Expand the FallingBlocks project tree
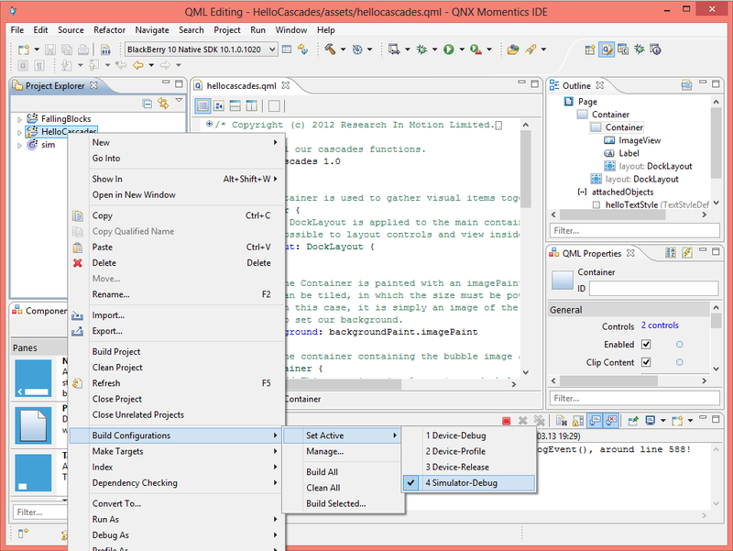Image resolution: width=733 pixels, height=551 pixels. tap(19, 119)
